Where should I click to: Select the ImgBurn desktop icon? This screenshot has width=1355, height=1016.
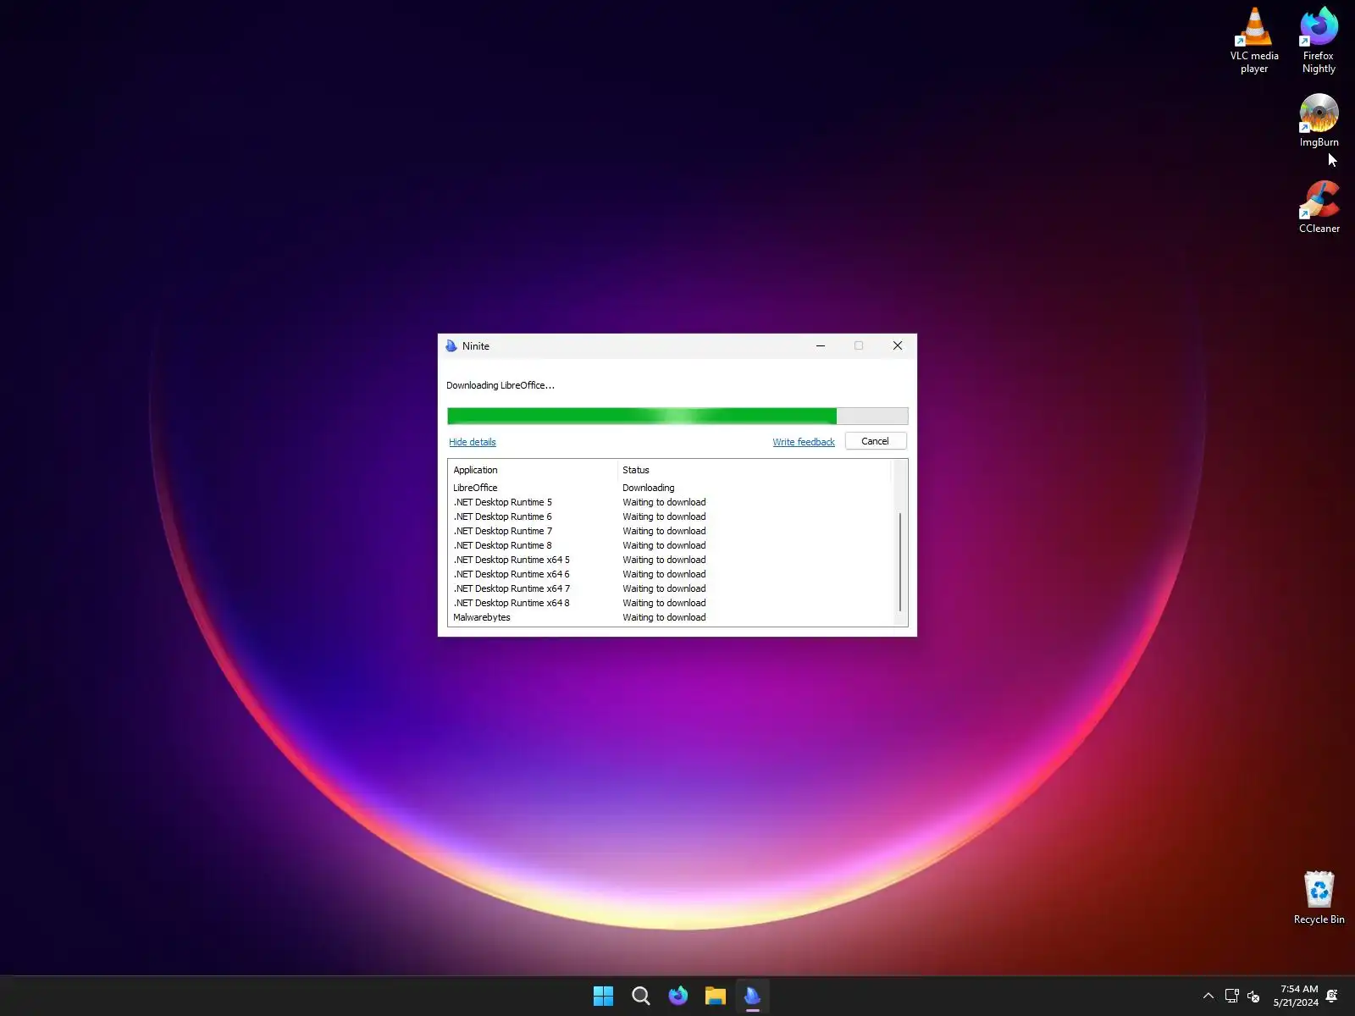click(1319, 119)
